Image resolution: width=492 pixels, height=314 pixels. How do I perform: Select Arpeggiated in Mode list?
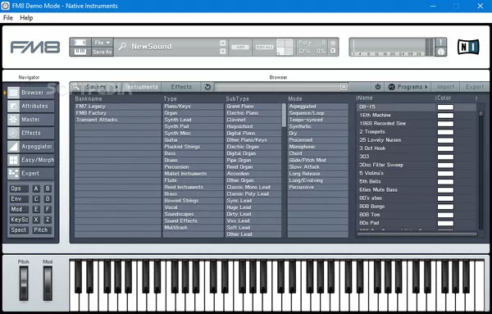tap(318, 107)
